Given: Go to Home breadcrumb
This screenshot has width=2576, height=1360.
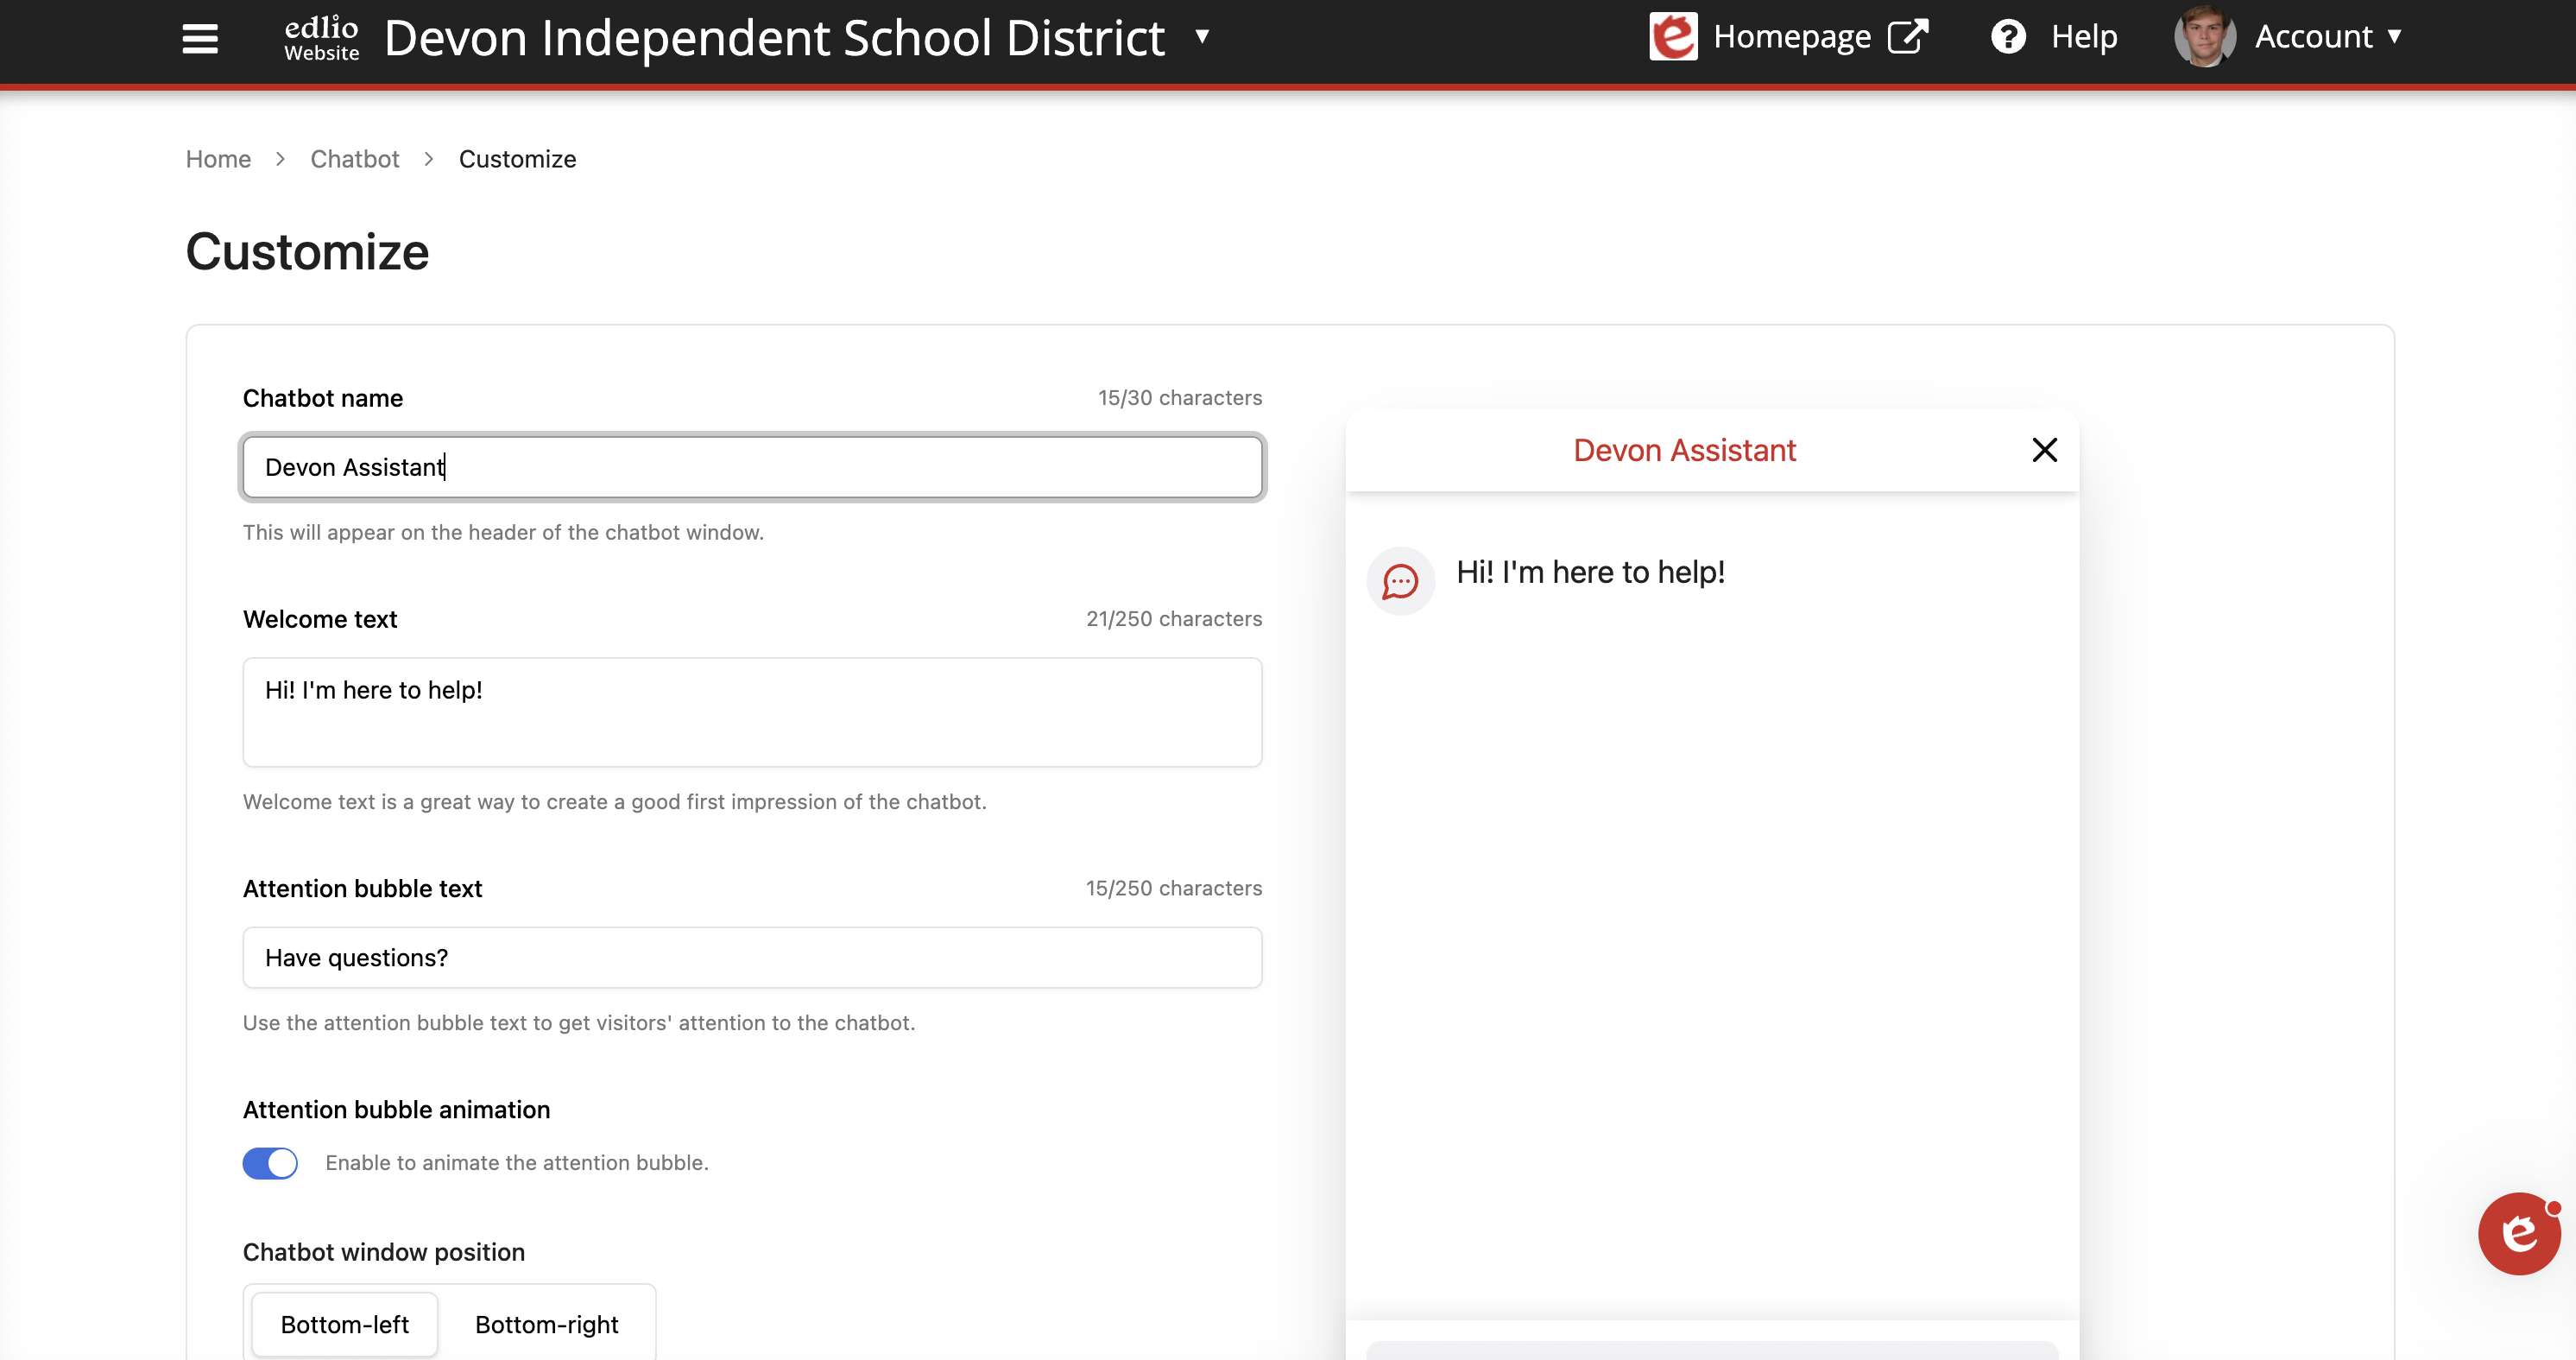Looking at the screenshot, I should (x=218, y=159).
